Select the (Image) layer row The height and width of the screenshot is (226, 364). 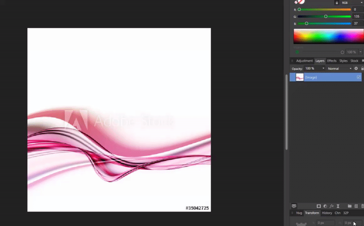(x=326, y=77)
